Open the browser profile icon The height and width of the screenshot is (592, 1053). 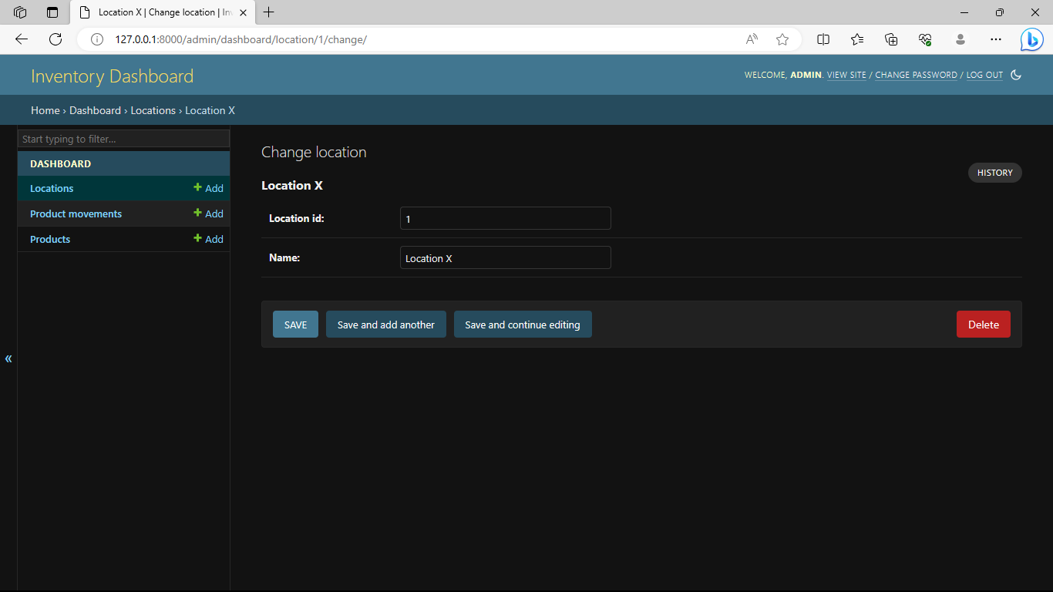click(960, 39)
